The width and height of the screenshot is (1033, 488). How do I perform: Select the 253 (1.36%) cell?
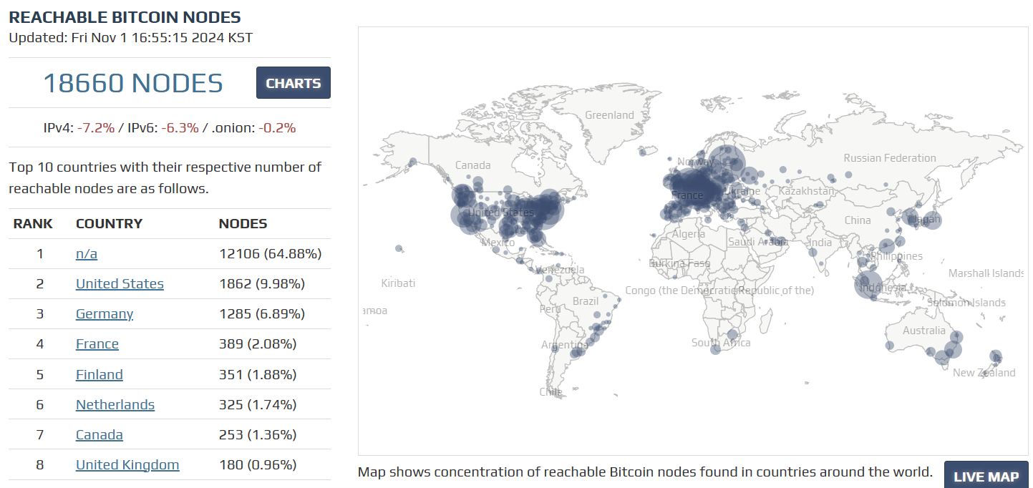point(258,434)
